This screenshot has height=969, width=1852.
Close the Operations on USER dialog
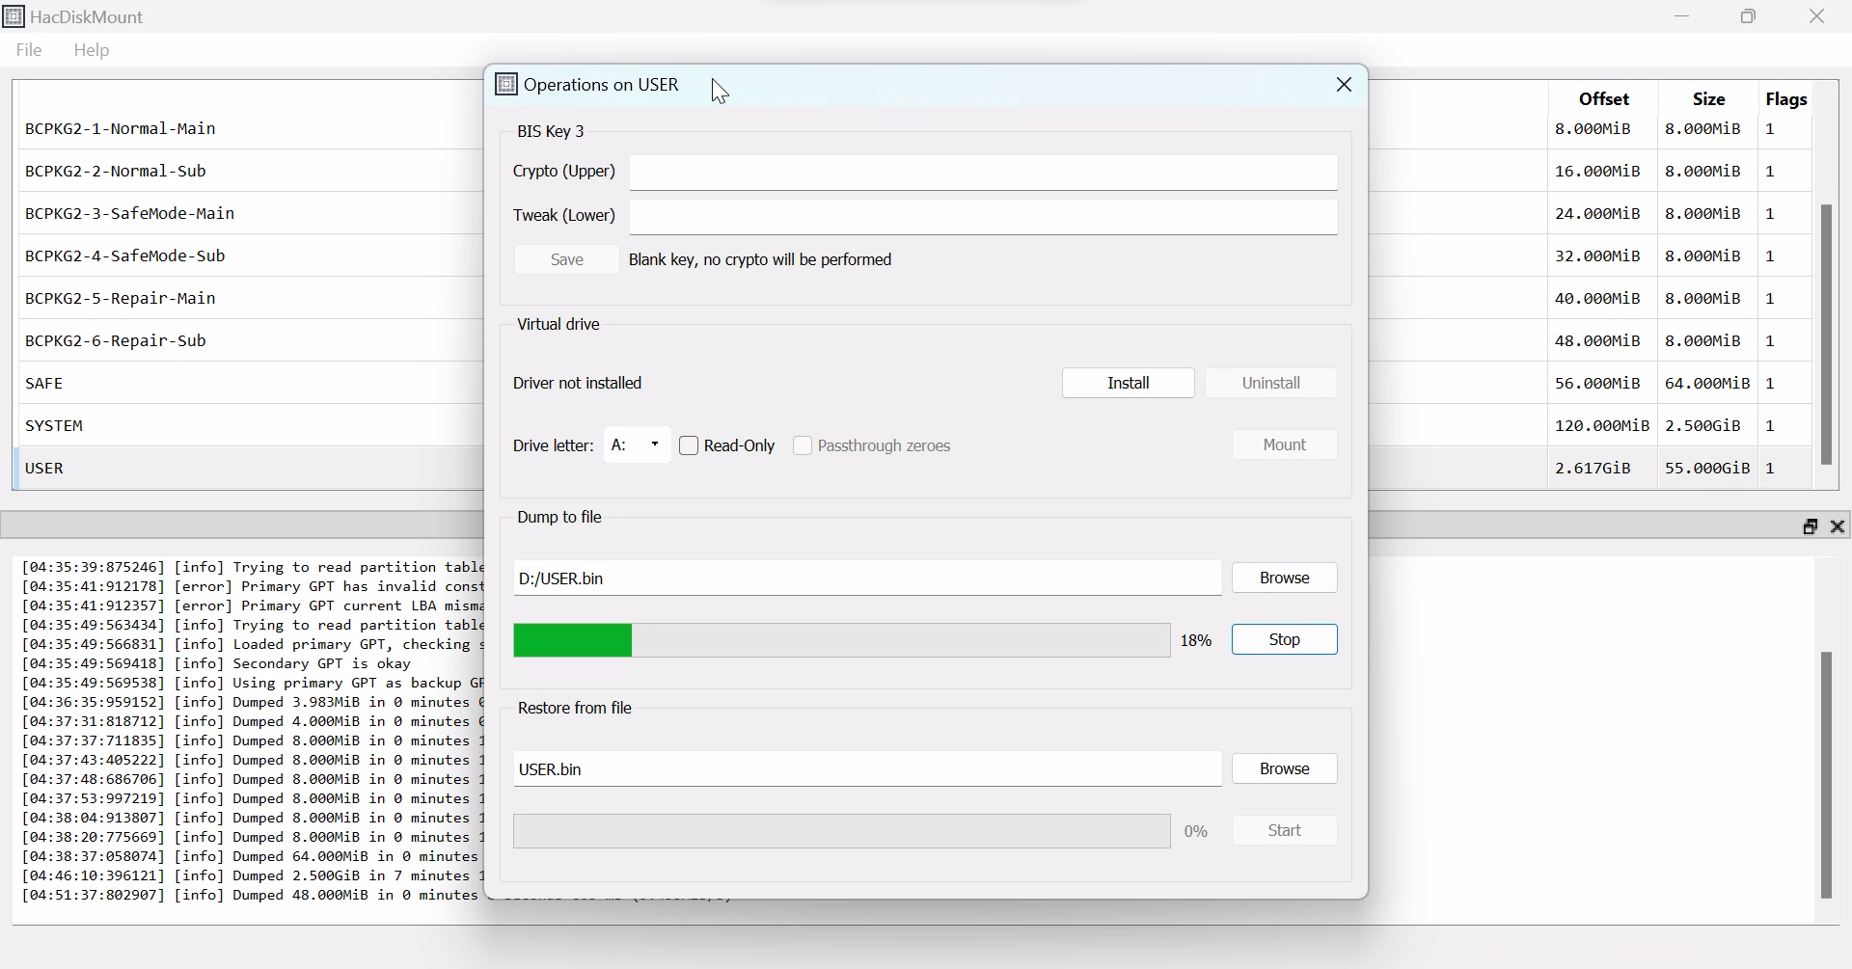(1344, 85)
